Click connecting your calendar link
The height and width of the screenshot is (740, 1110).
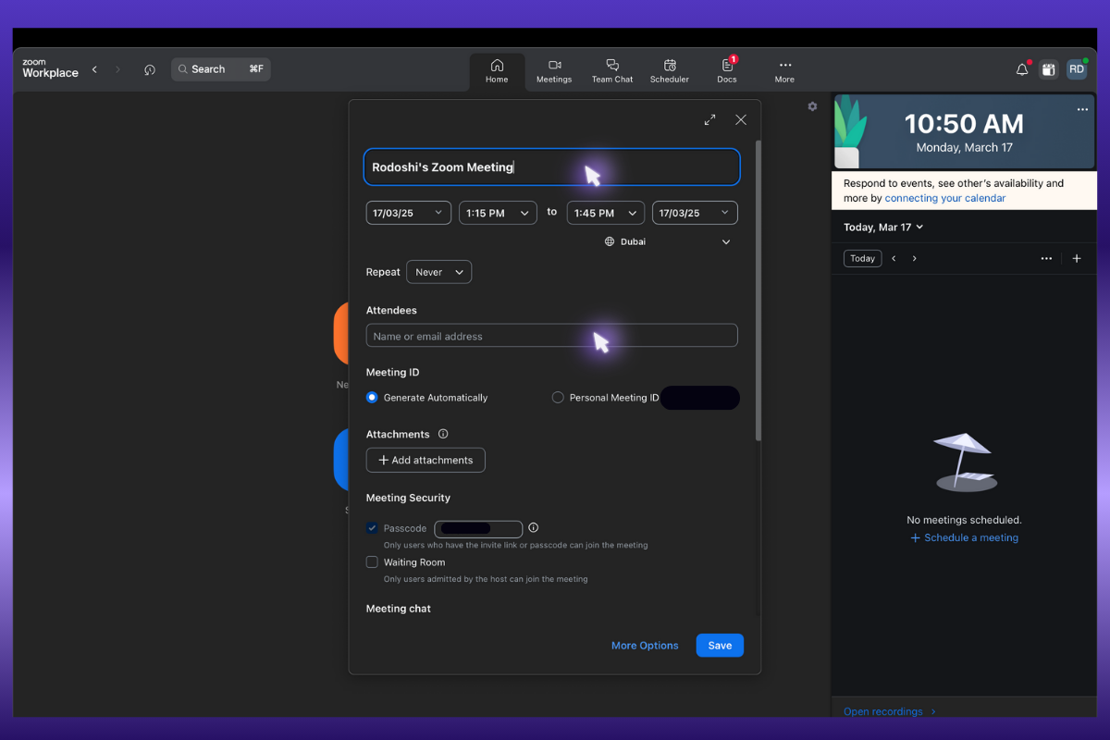pos(945,198)
